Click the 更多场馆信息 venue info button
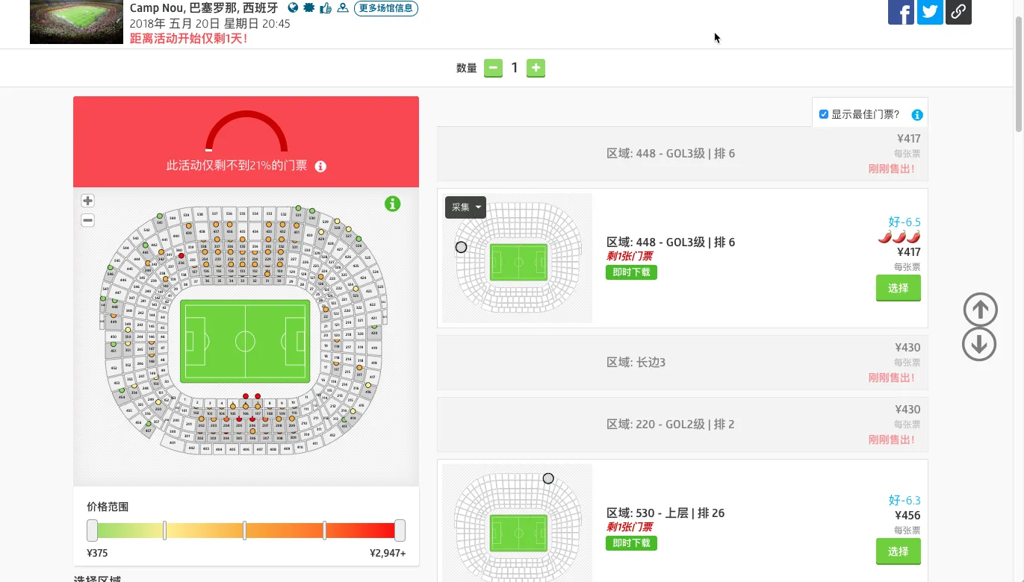Viewport: 1024px width, 582px height. click(385, 9)
